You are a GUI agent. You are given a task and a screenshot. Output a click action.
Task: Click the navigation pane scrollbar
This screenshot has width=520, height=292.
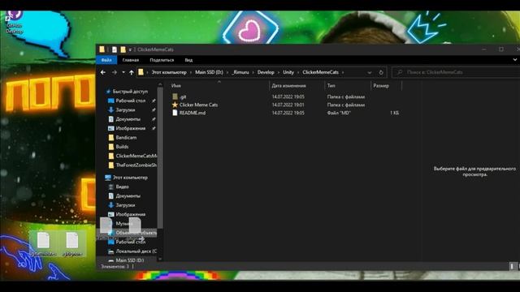click(x=160, y=158)
